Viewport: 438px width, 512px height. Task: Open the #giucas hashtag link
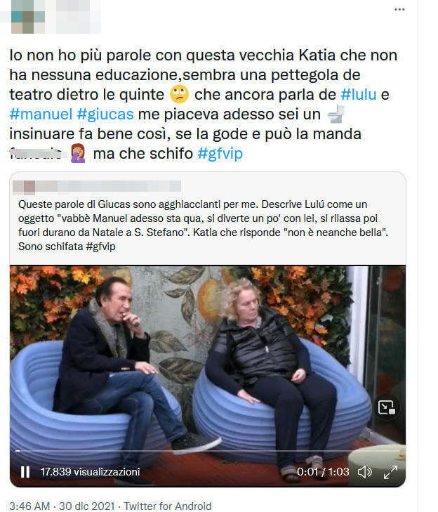(x=105, y=114)
